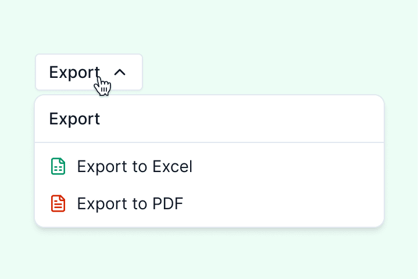Toggle the Export button's caret arrow
Screen dimensions: 418x279
(x=120, y=72)
